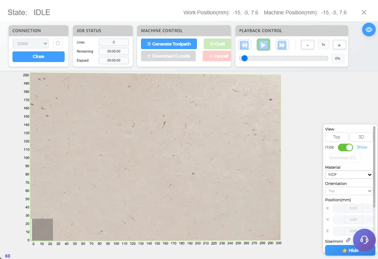Open the headset support chat icon

pos(364,240)
